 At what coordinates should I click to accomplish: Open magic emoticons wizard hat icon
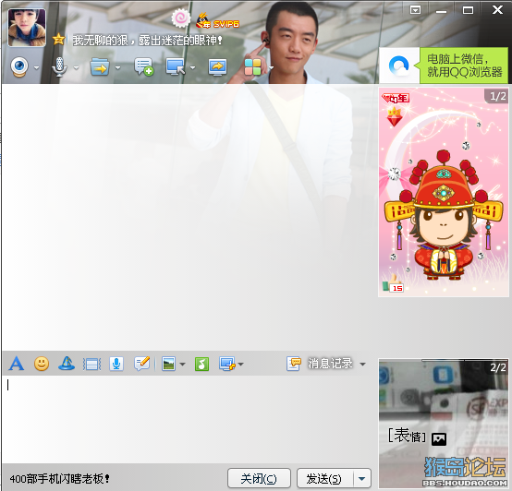point(67,364)
